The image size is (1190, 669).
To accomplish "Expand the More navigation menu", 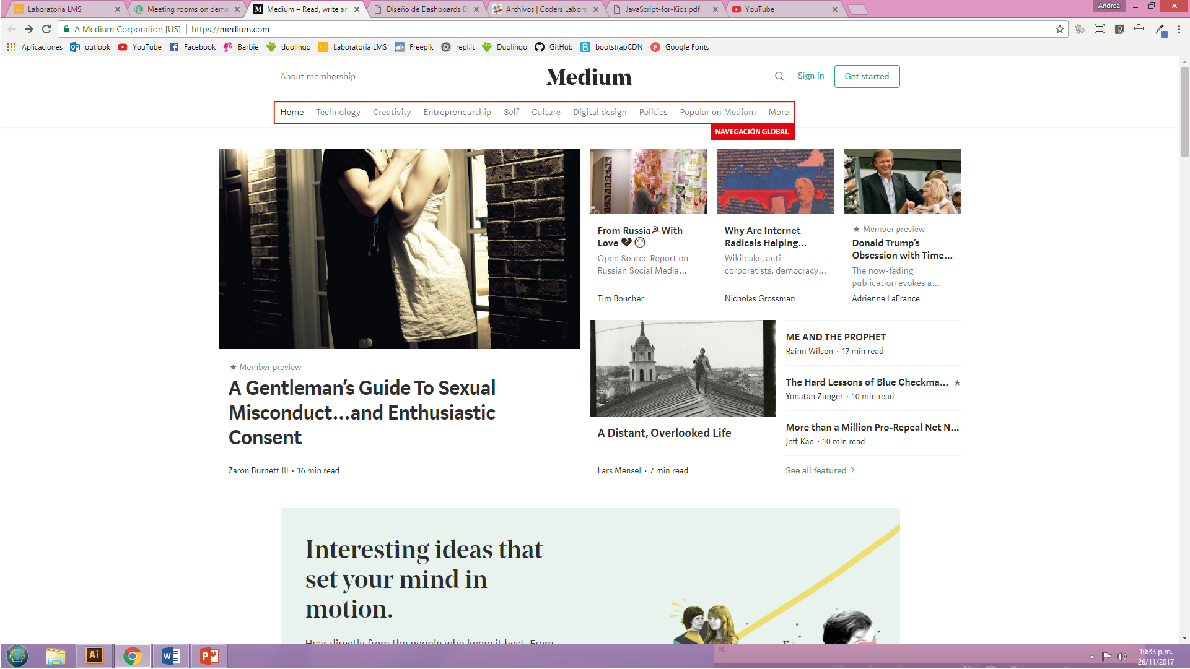I will coord(778,112).
